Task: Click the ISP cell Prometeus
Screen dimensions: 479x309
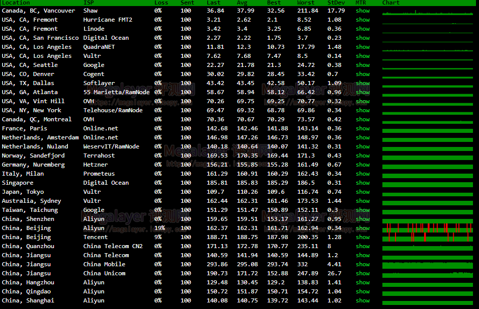Action: pos(99,174)
